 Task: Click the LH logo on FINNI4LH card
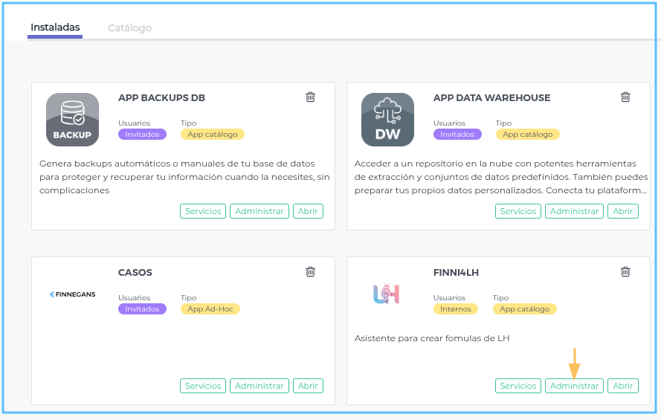point(387,294)
